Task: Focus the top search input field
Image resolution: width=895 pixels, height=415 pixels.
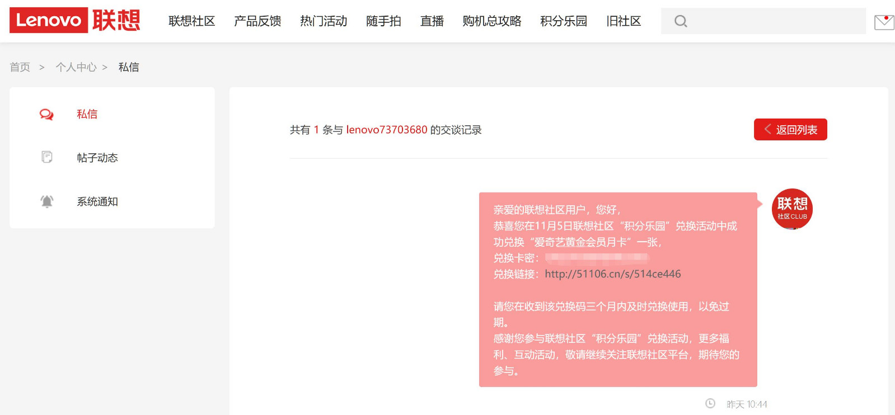Action: (763, 21)
